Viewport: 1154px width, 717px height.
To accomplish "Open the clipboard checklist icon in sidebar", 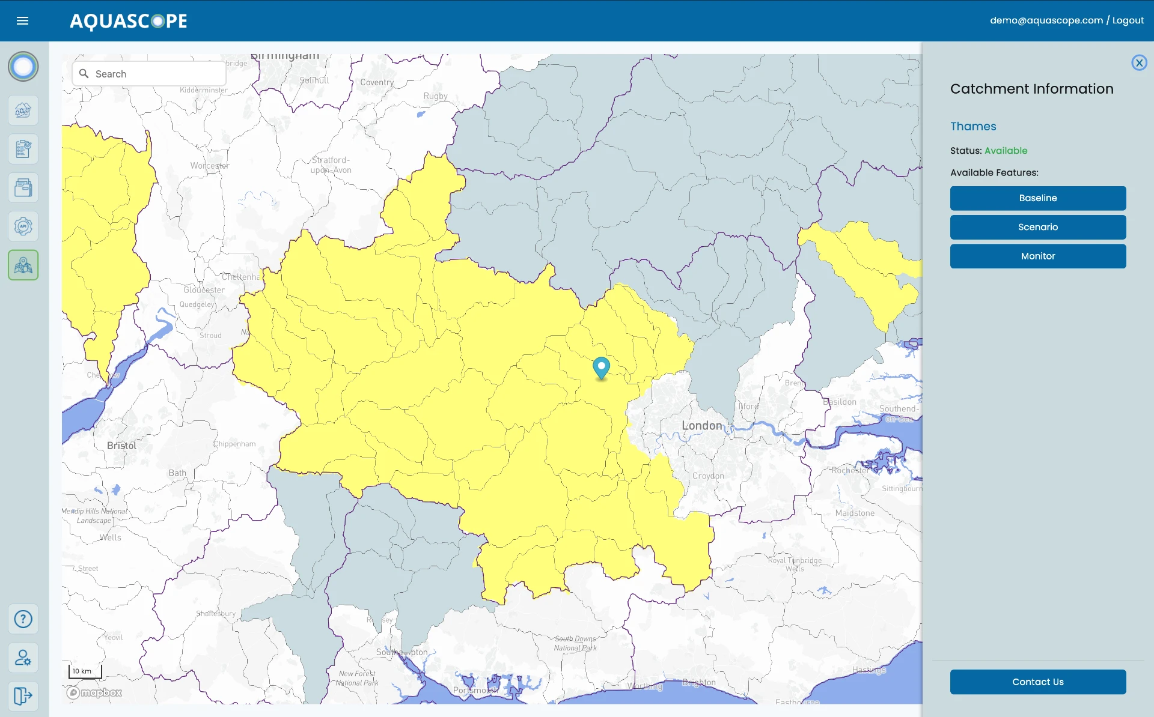I will 23,149.
